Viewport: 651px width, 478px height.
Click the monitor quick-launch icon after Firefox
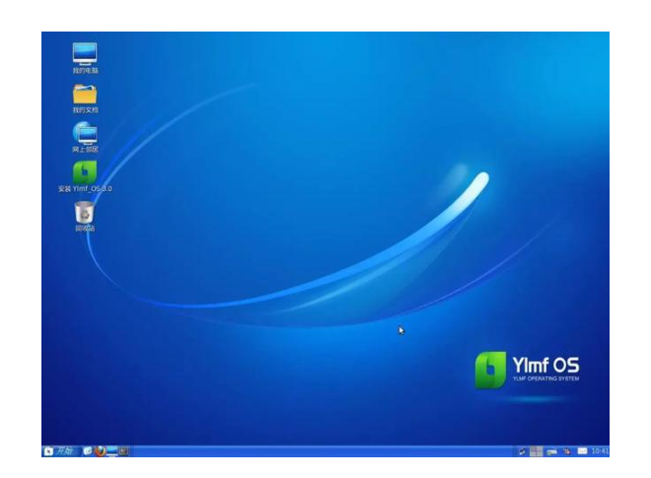[x=111, y=450]
